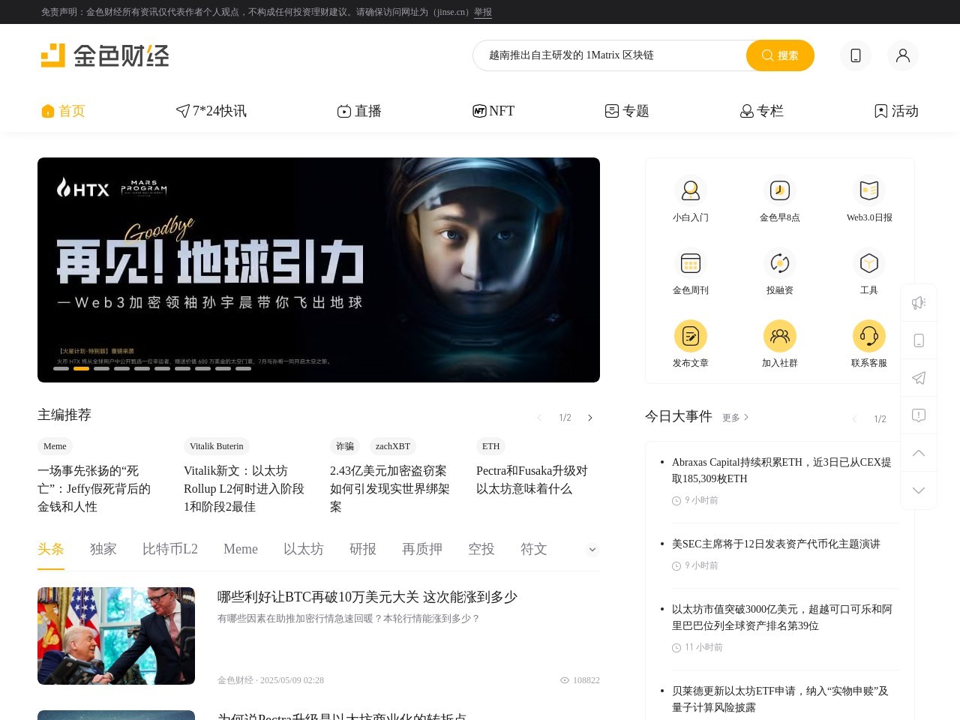960x720 pixels.
Task: Click the scroll-up chevron on floating sidebar
Action: point(919,453)
